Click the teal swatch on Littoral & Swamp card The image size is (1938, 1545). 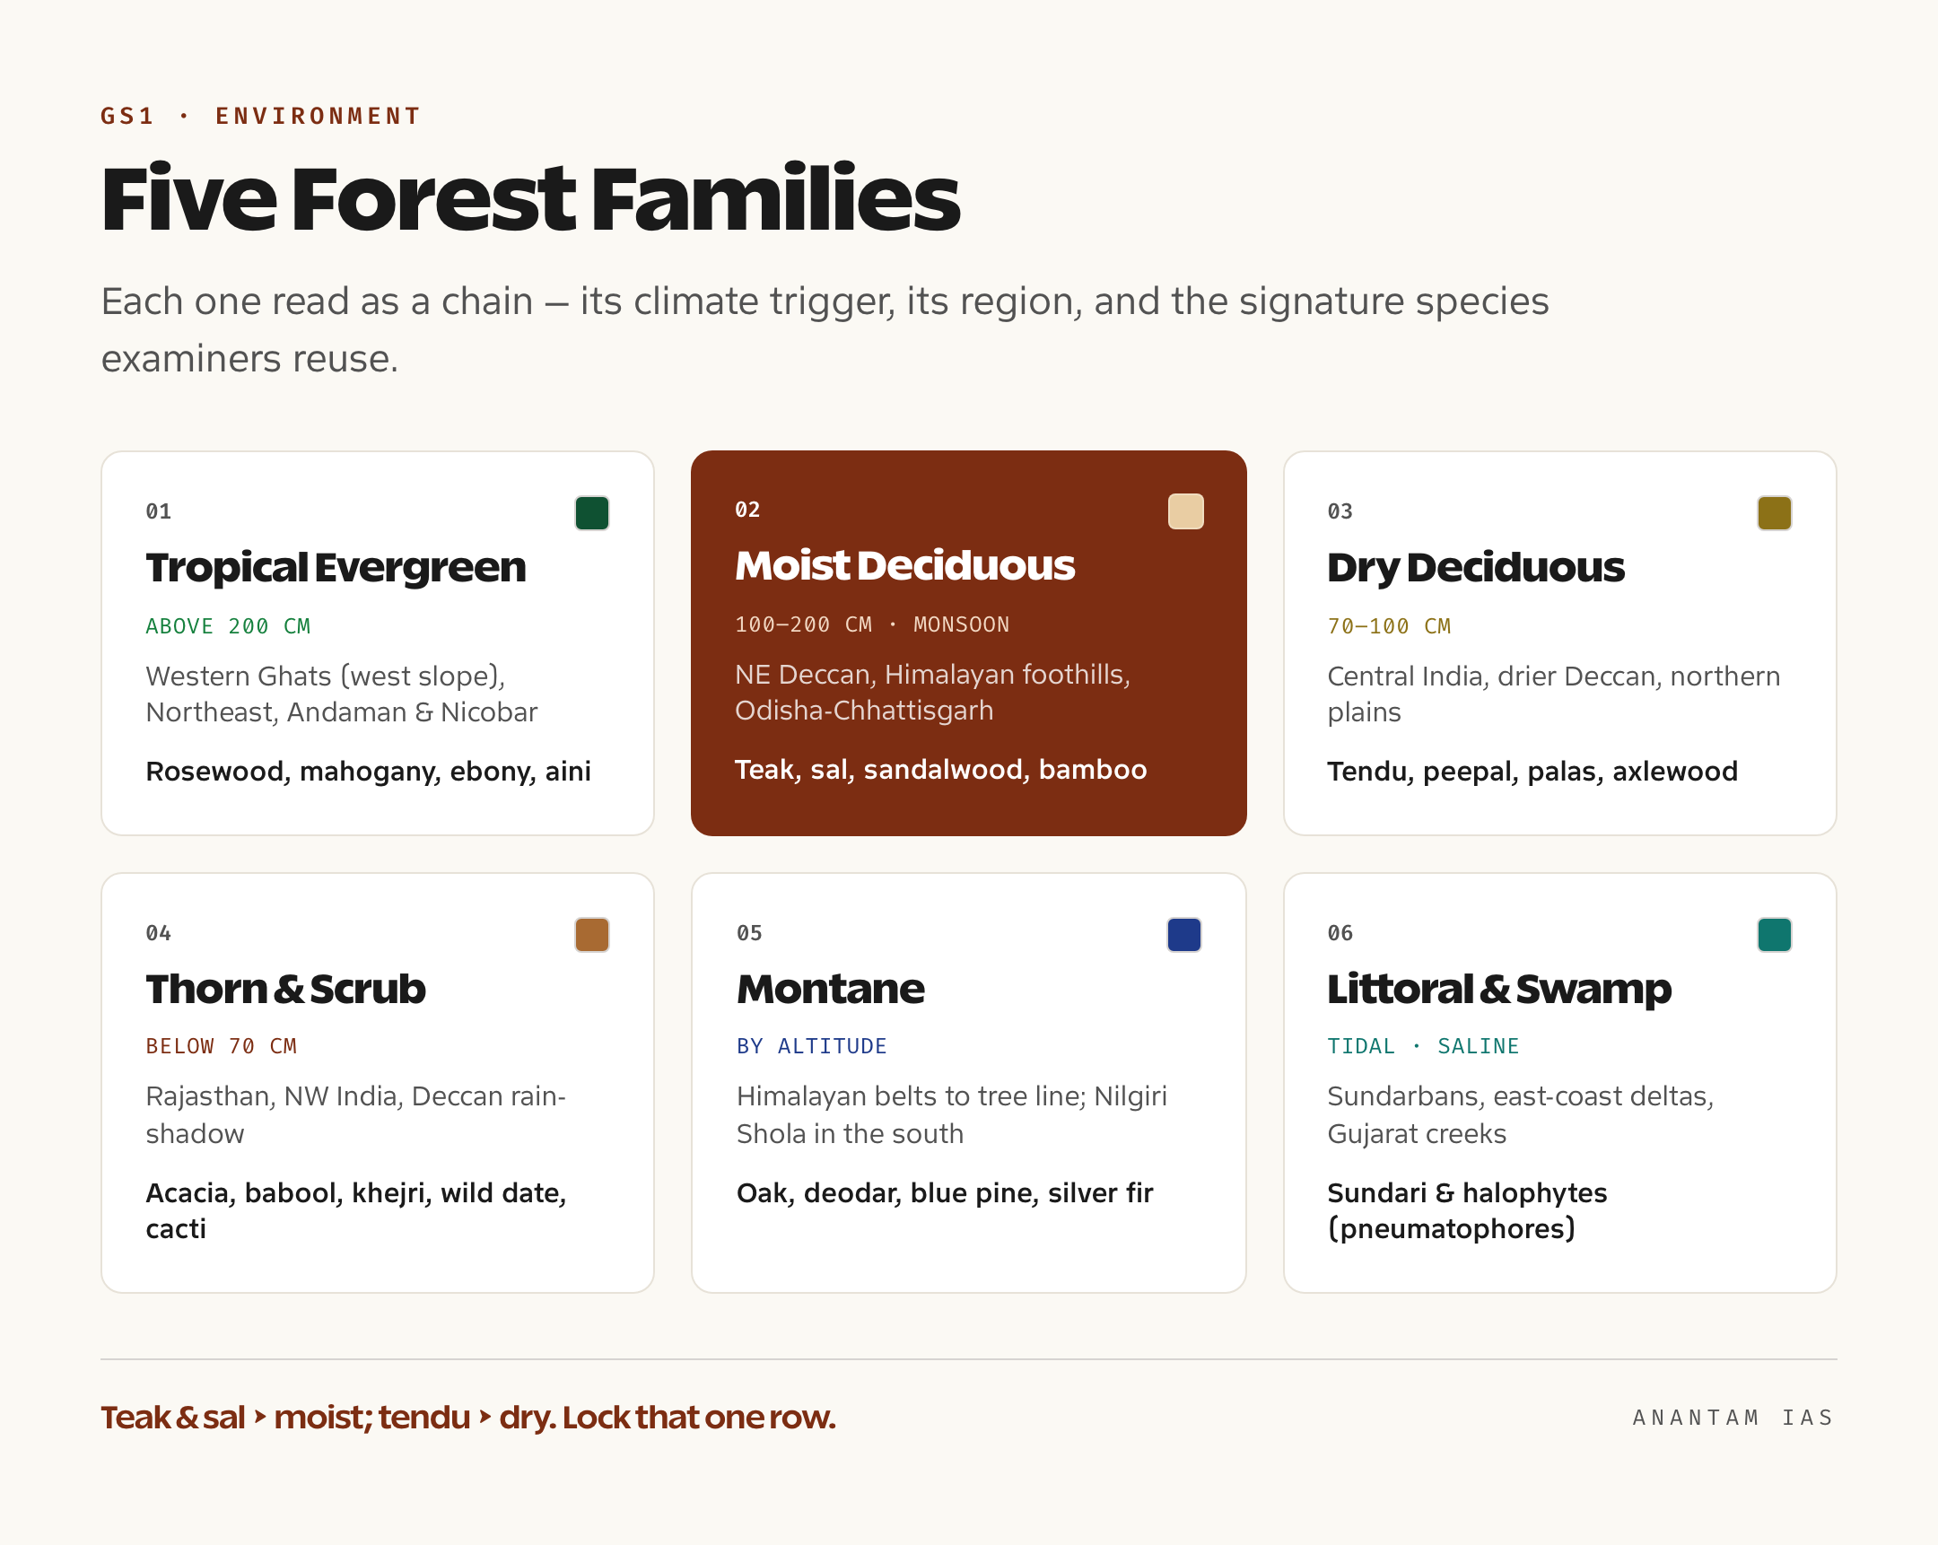point(1774,935)
